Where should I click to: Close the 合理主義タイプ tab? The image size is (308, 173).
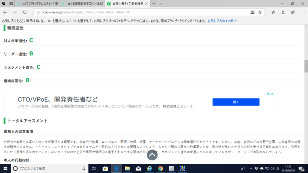(146, 4)
